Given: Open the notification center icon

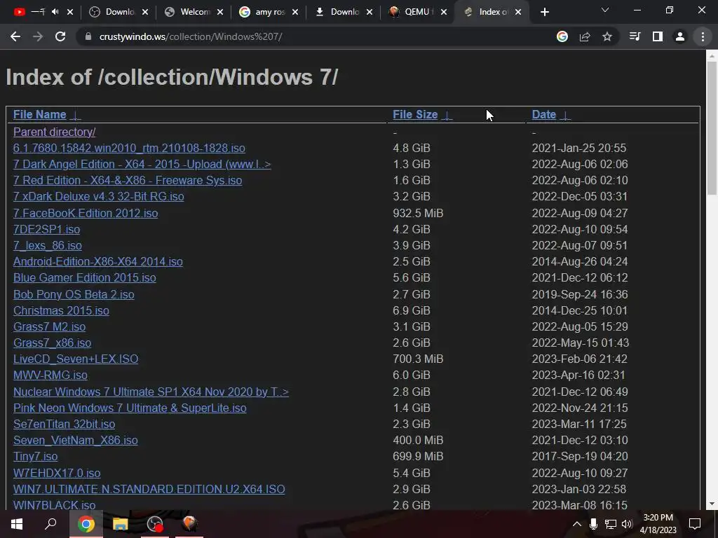Looking at the screenshot, I should pyautogui.click(x=695, y=524).
